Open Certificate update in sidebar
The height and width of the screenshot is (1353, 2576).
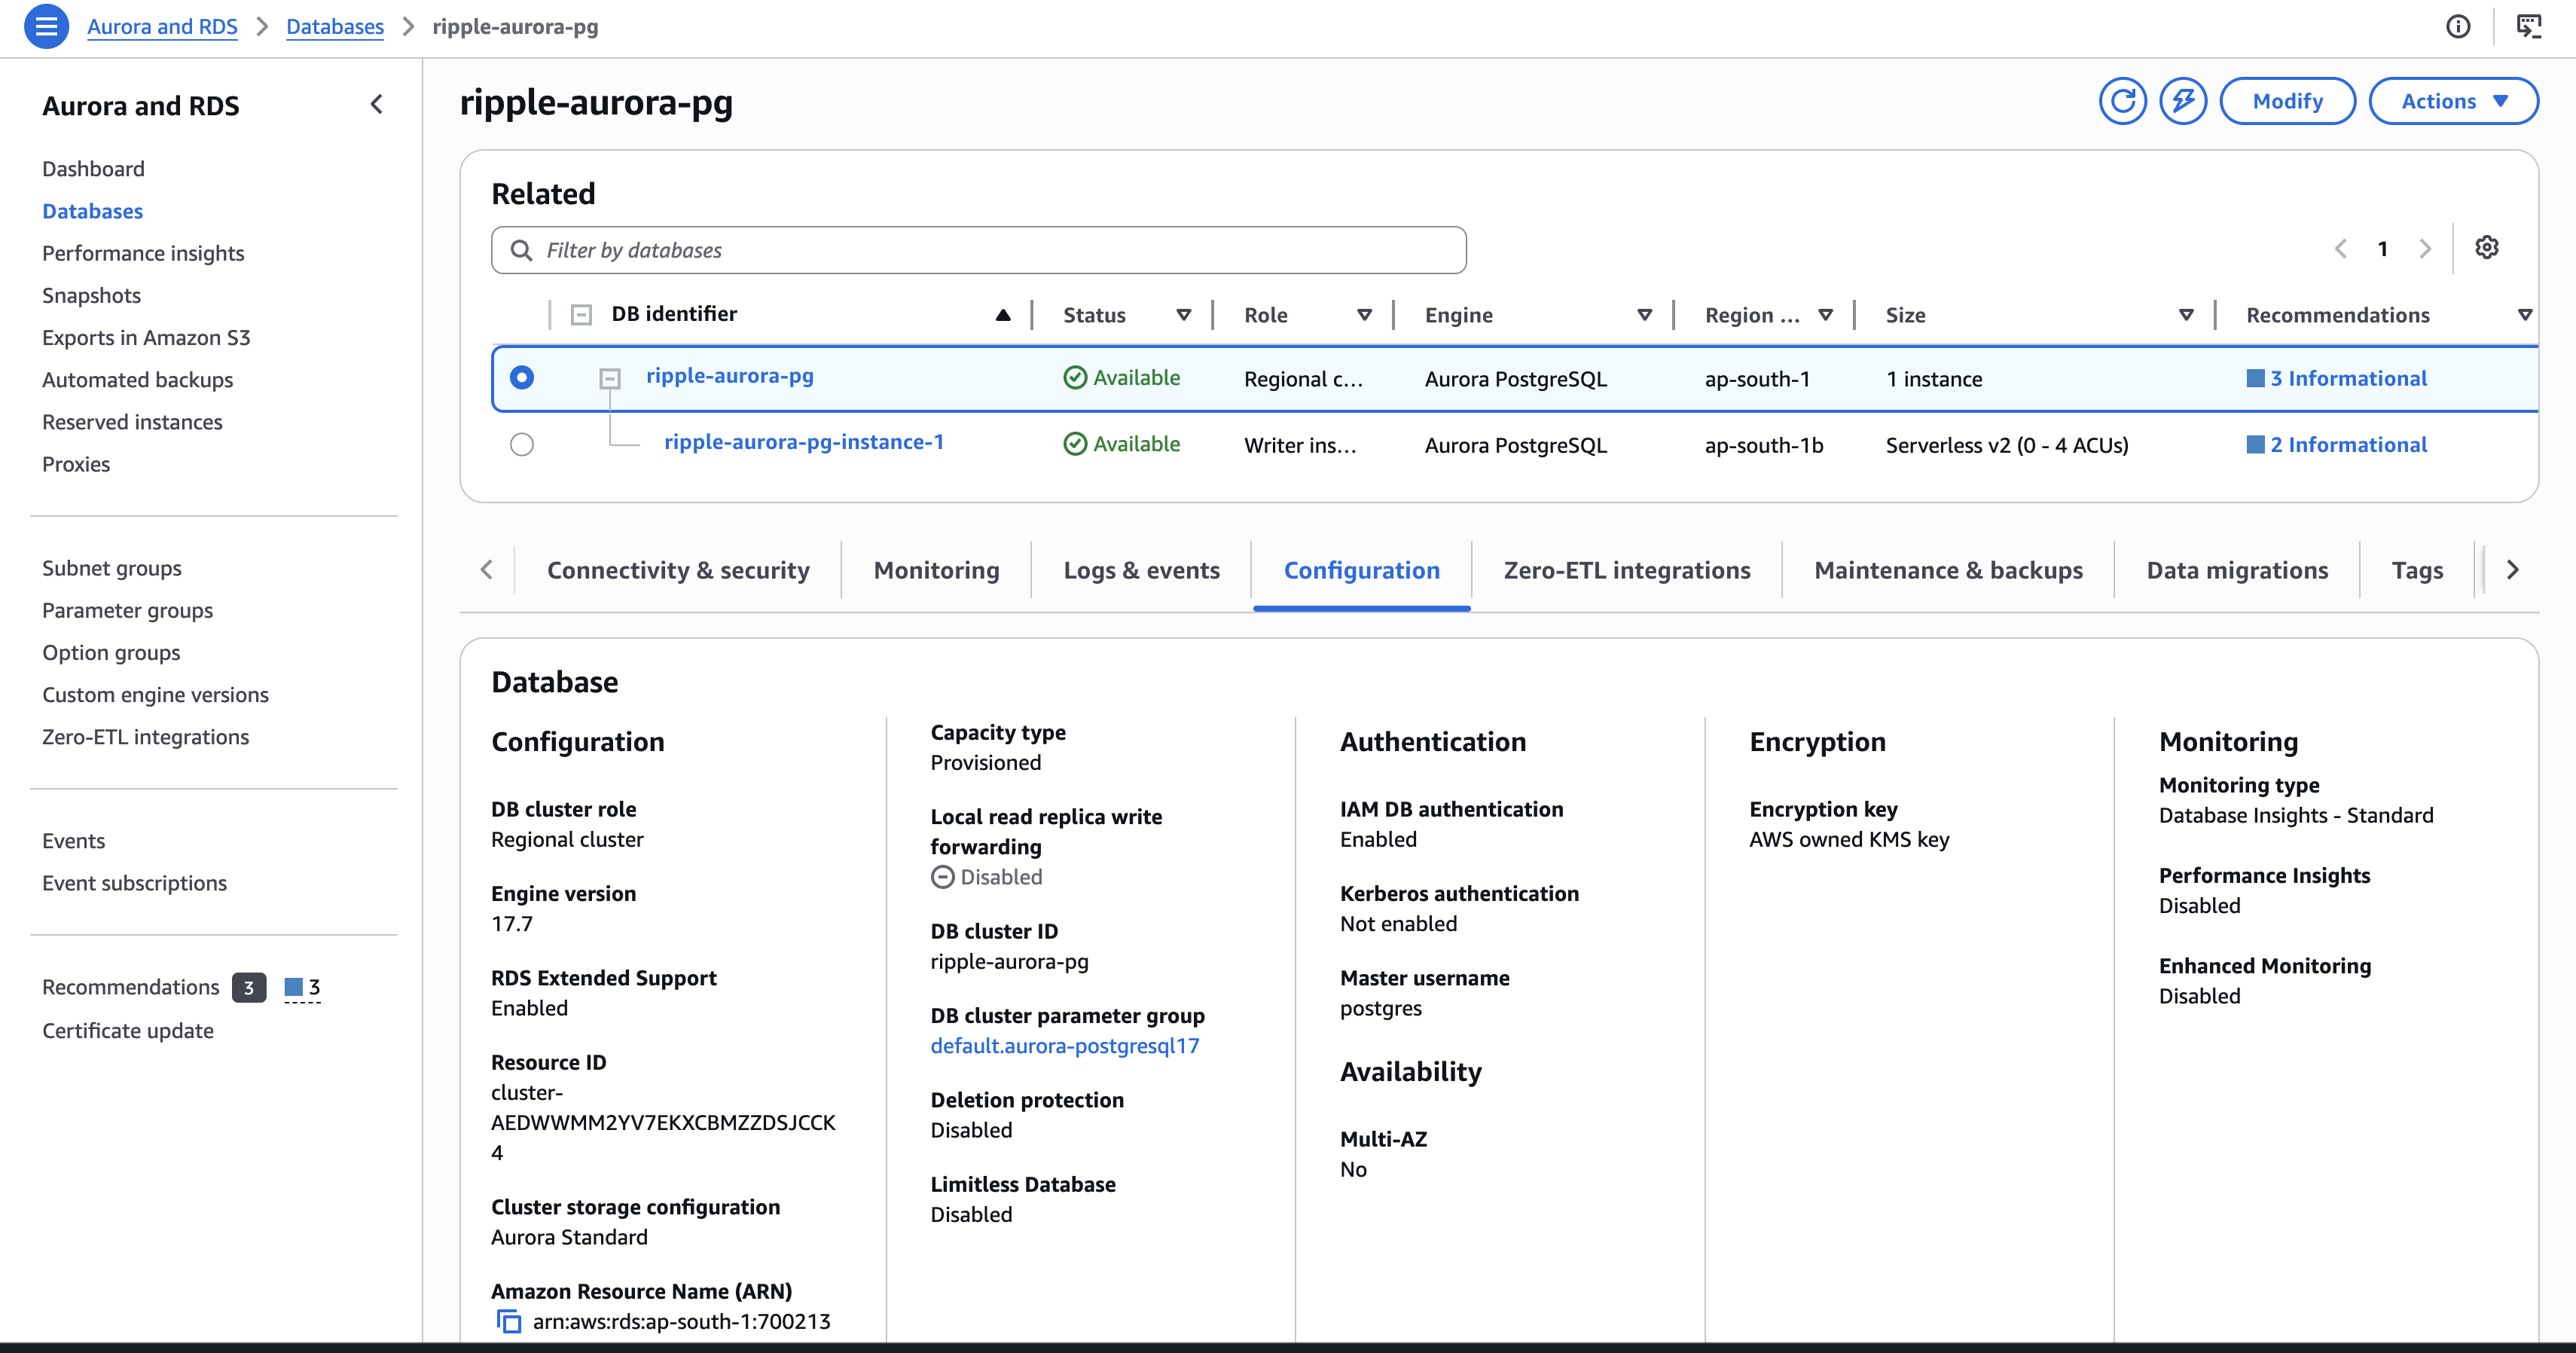(128, 1030)
